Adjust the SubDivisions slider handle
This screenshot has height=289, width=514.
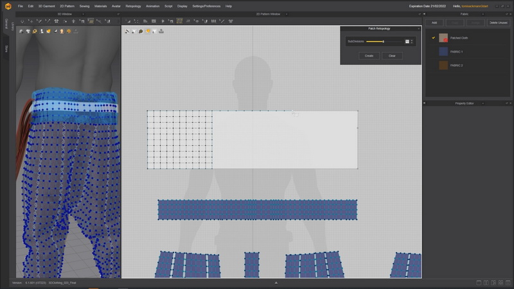click(x=383, y=42)
